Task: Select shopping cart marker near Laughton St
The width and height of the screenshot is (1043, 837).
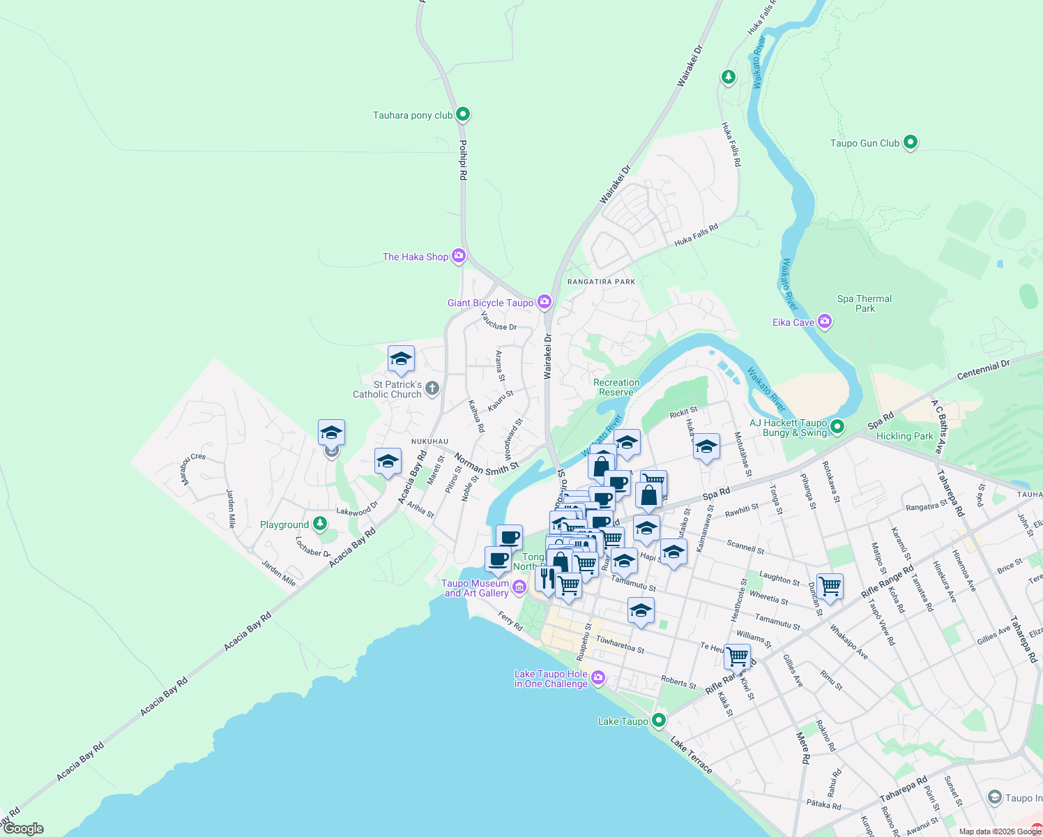Action: (830, 587)
